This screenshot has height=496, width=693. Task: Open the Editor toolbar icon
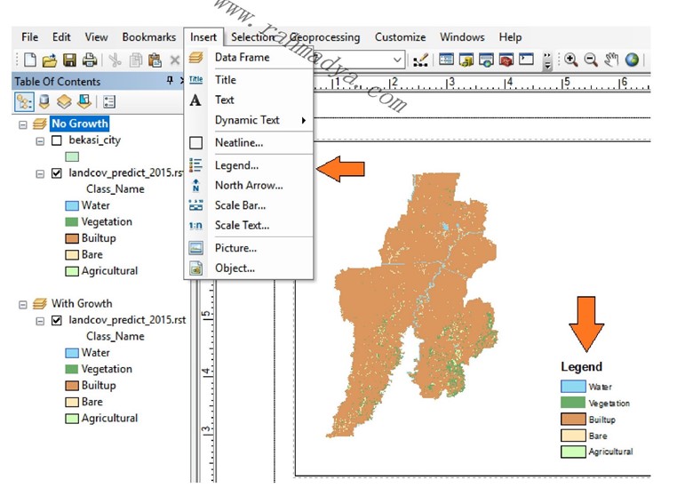(421, 60)
